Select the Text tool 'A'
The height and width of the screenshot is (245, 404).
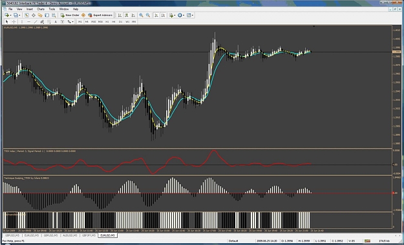point(56,21)
